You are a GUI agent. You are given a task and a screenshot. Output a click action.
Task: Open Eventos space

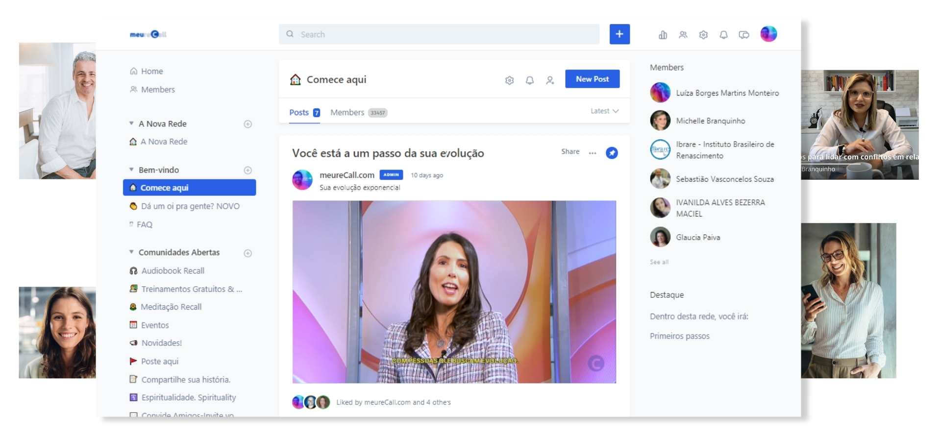coord(149,325)
